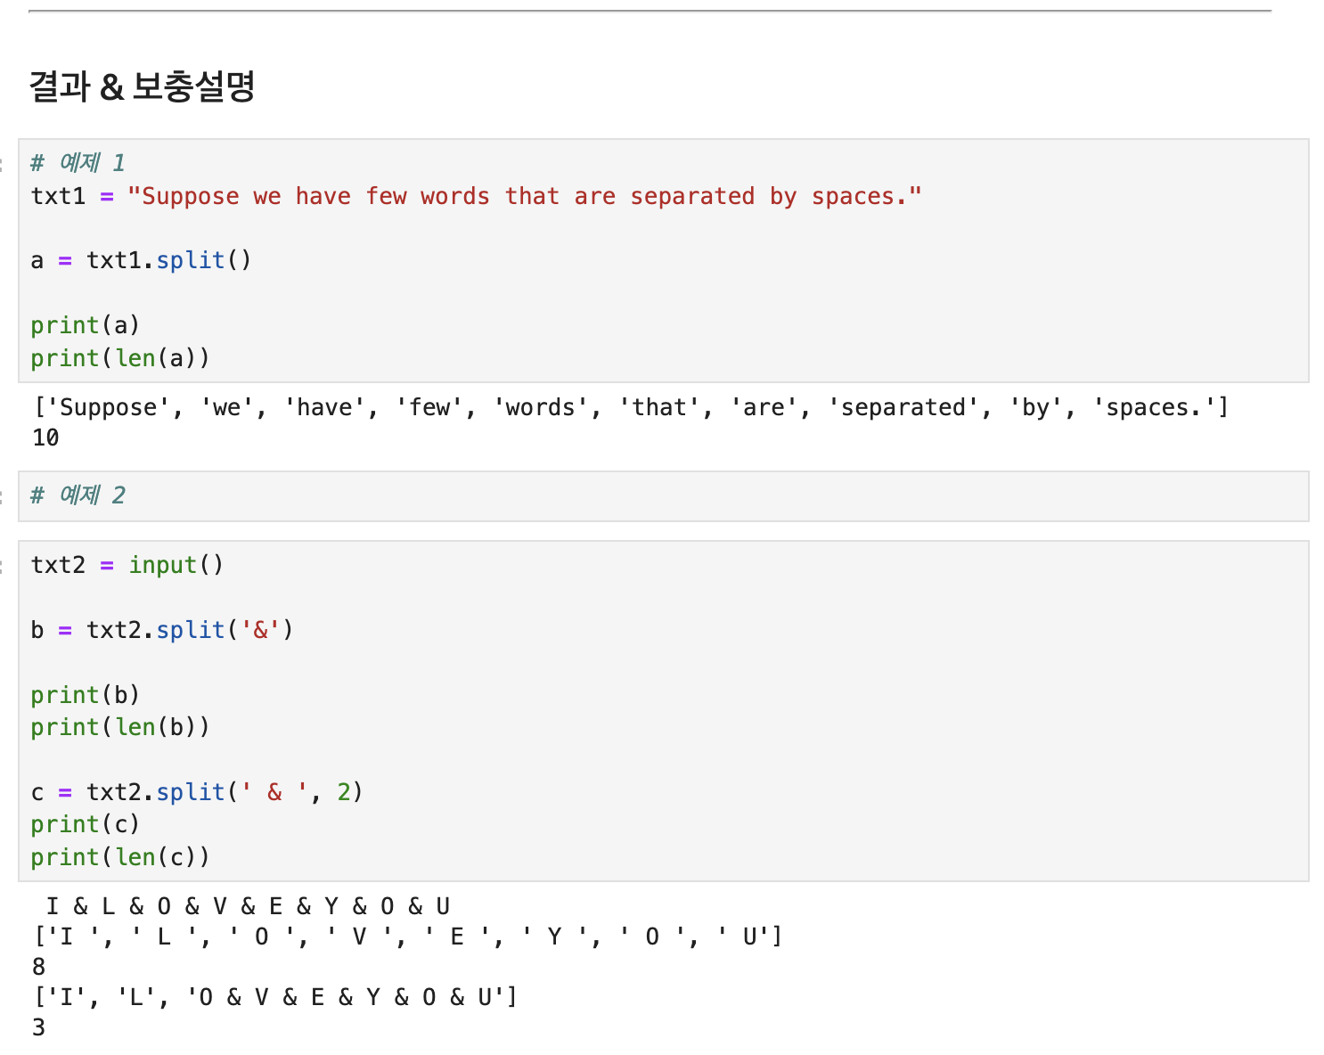This screenshot has width=1324, height=1055.
Task: Click the c = txt2.split(' & ', 2) line
Action: (197, 792)
